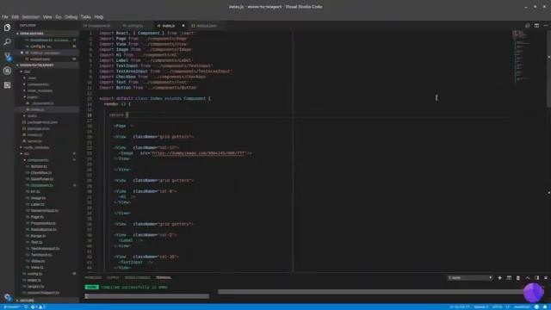This screenshot has height=310, width=551.
Task: Open Button.js in the components folder
Action: click(39, 166)
